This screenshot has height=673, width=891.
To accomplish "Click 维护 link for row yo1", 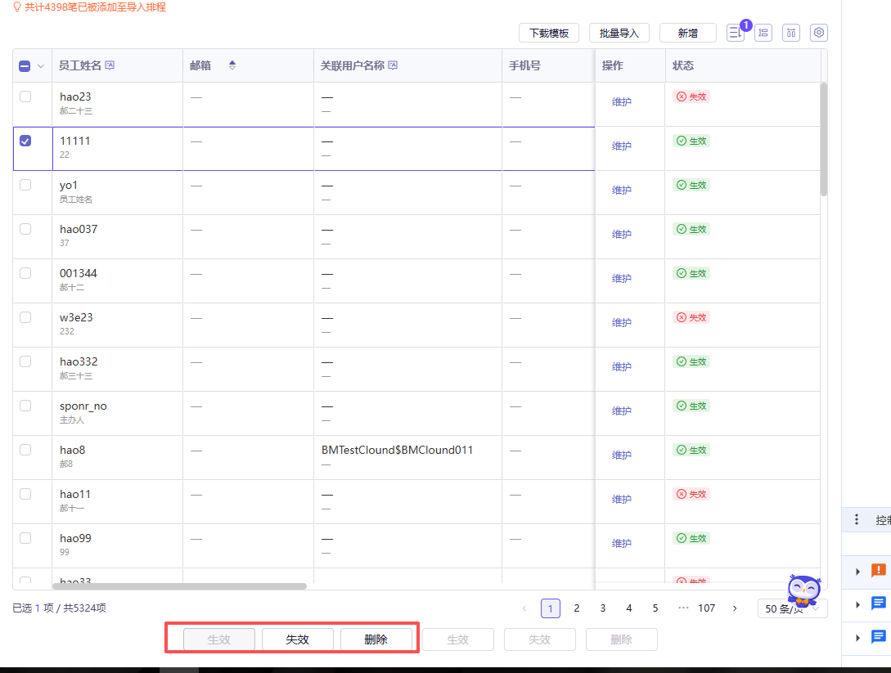I will coord(622,191).
